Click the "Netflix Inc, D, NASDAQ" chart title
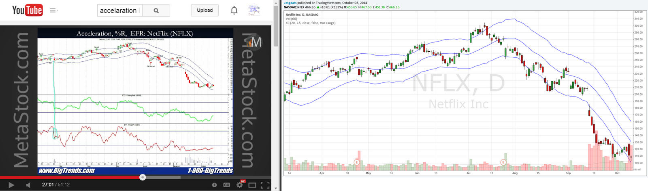Image resolution: width=648 pixels, height=191 pixels. pyautogui.click(x=302, y=15)
